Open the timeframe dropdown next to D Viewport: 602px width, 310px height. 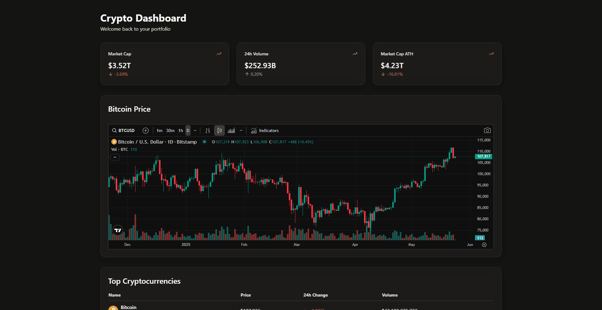(195, 130)
